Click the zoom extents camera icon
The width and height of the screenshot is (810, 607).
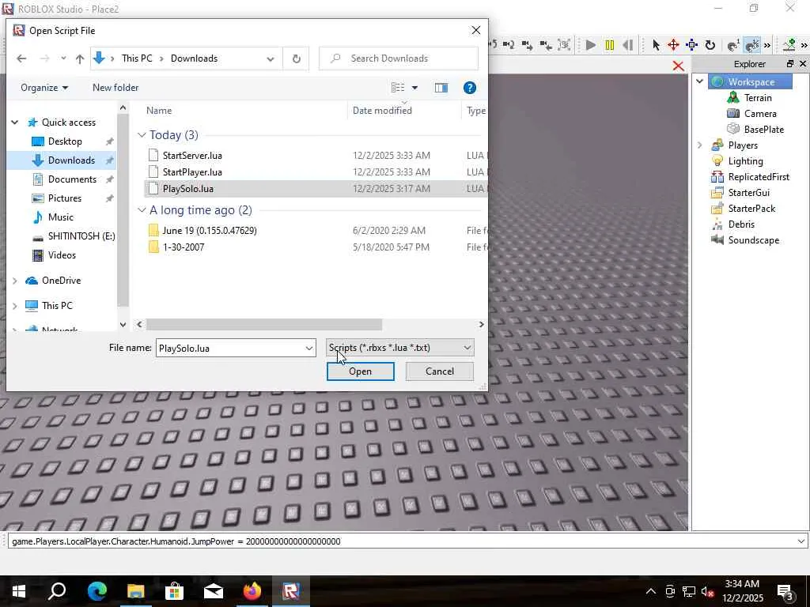(x=565, y=45)
